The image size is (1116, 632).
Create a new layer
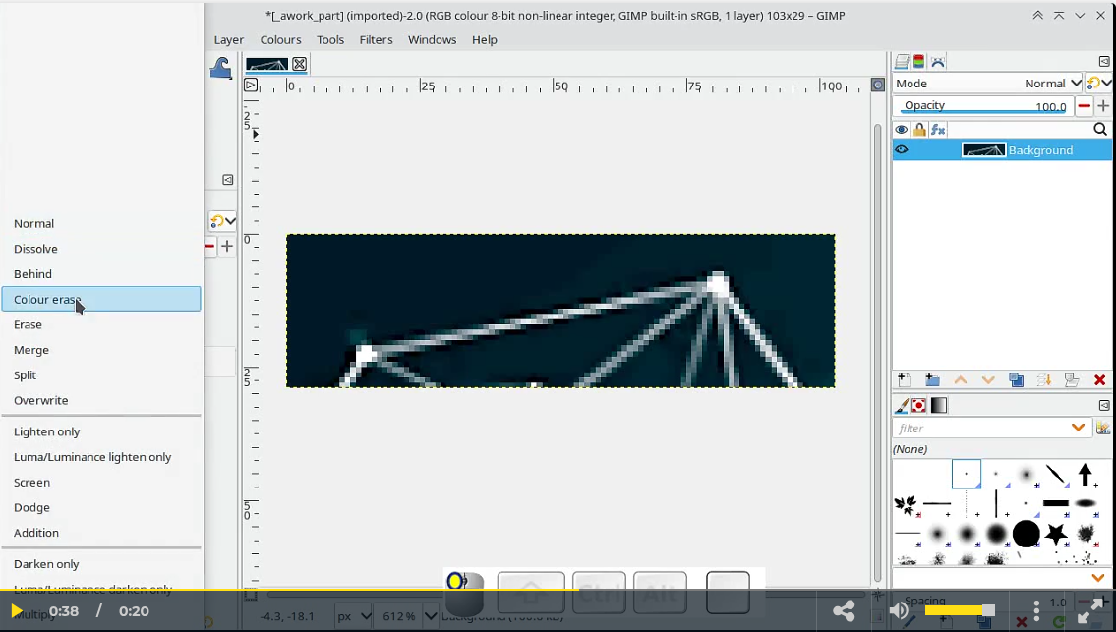point(904,380)
